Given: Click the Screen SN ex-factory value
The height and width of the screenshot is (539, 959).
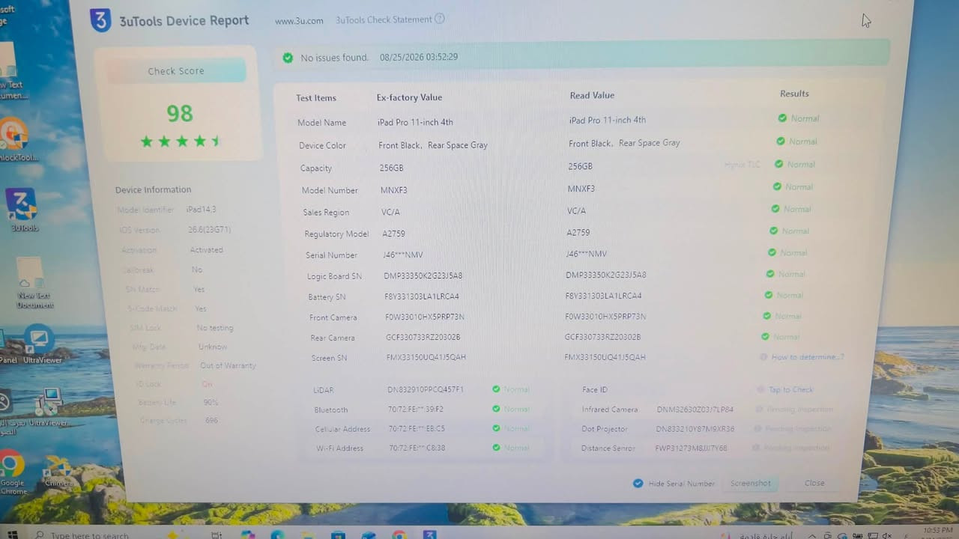Looking at the screenshot, I should tap(426, 357).
